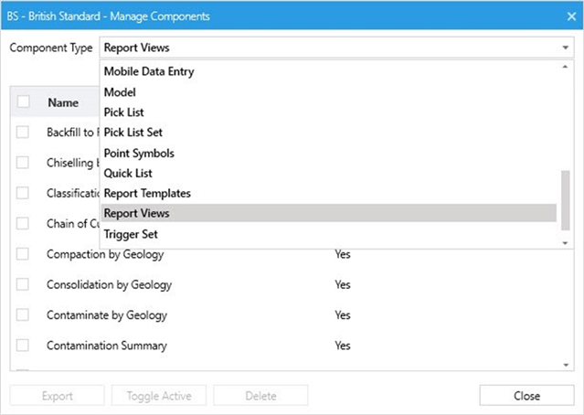Click the Toggle Active button

click(x=158, y=396)
